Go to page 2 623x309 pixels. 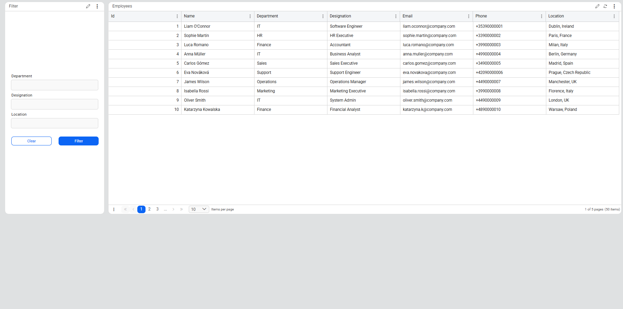[x=149, y=209]
